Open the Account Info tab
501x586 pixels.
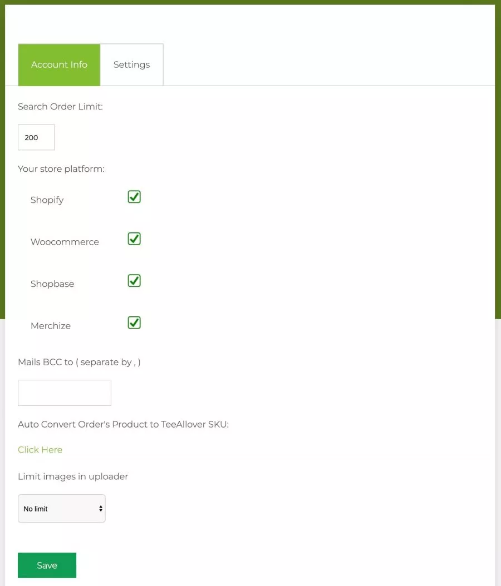tap(59, 65)
